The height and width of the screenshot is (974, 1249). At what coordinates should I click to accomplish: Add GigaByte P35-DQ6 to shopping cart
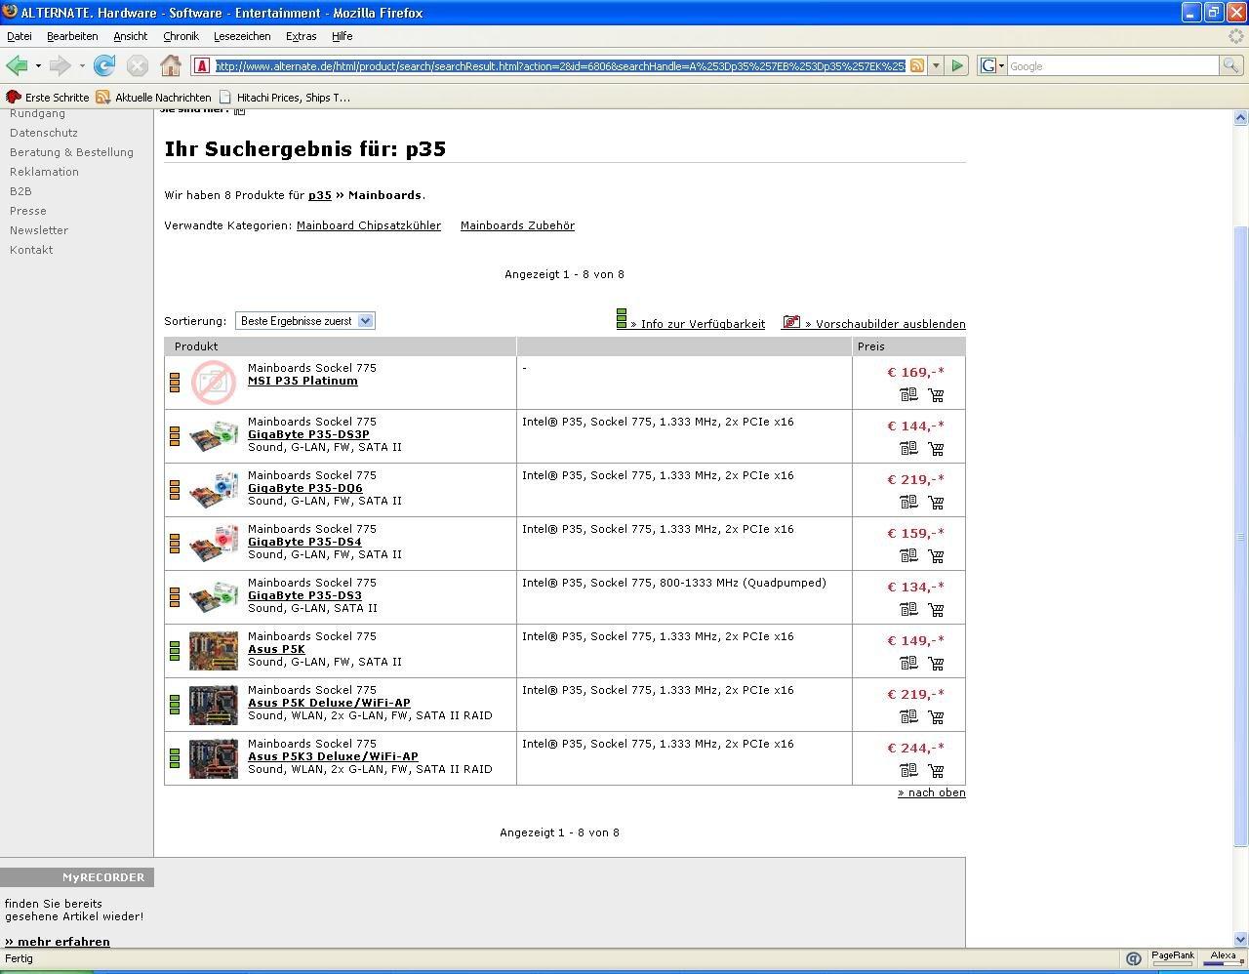point(936,503)
